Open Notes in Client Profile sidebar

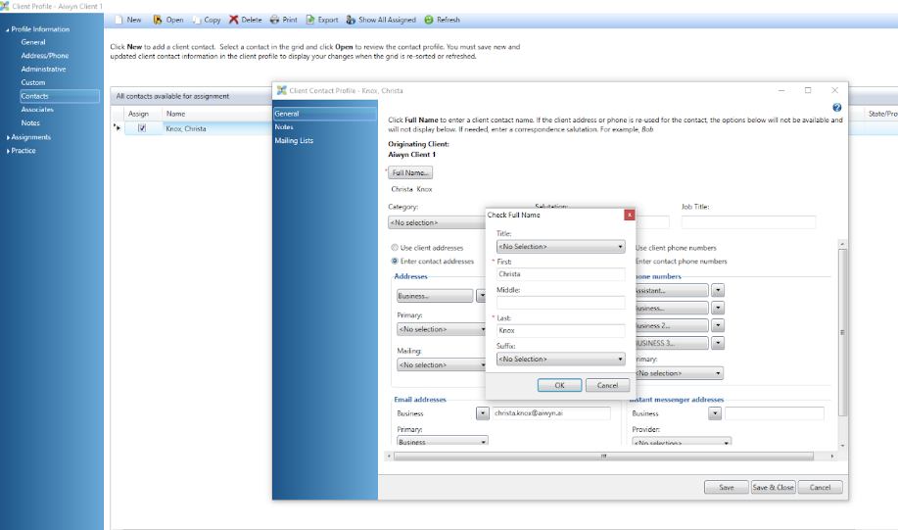[30, 122]
